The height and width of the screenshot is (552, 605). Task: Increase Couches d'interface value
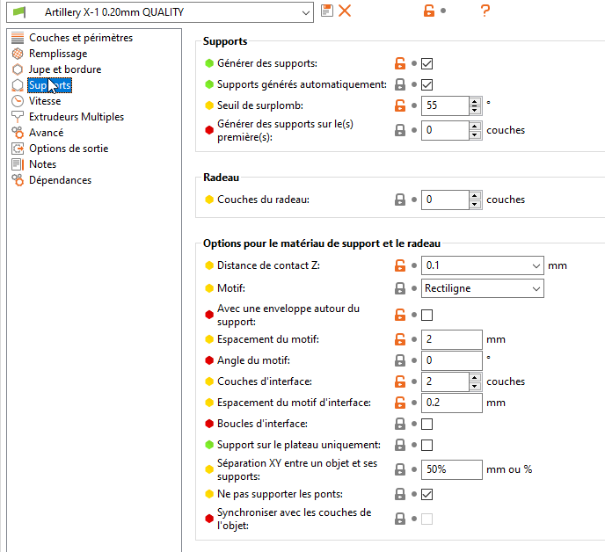tap(475, 377)
